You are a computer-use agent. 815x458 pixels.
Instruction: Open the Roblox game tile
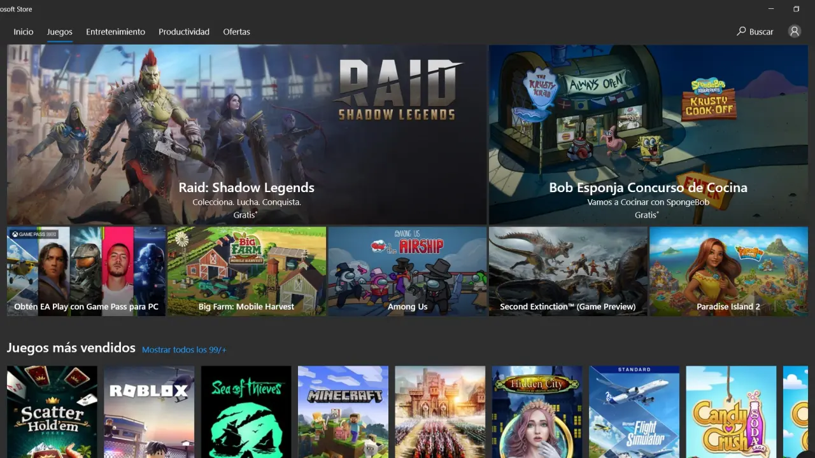coord(149,411)
